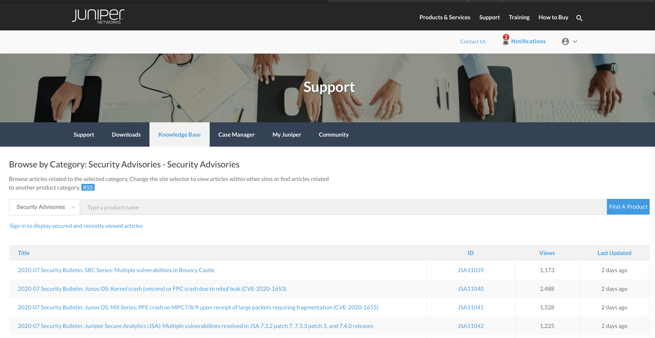Open article ID JSA11040
Screen dimensions: 655x338
tap(471, 289)
